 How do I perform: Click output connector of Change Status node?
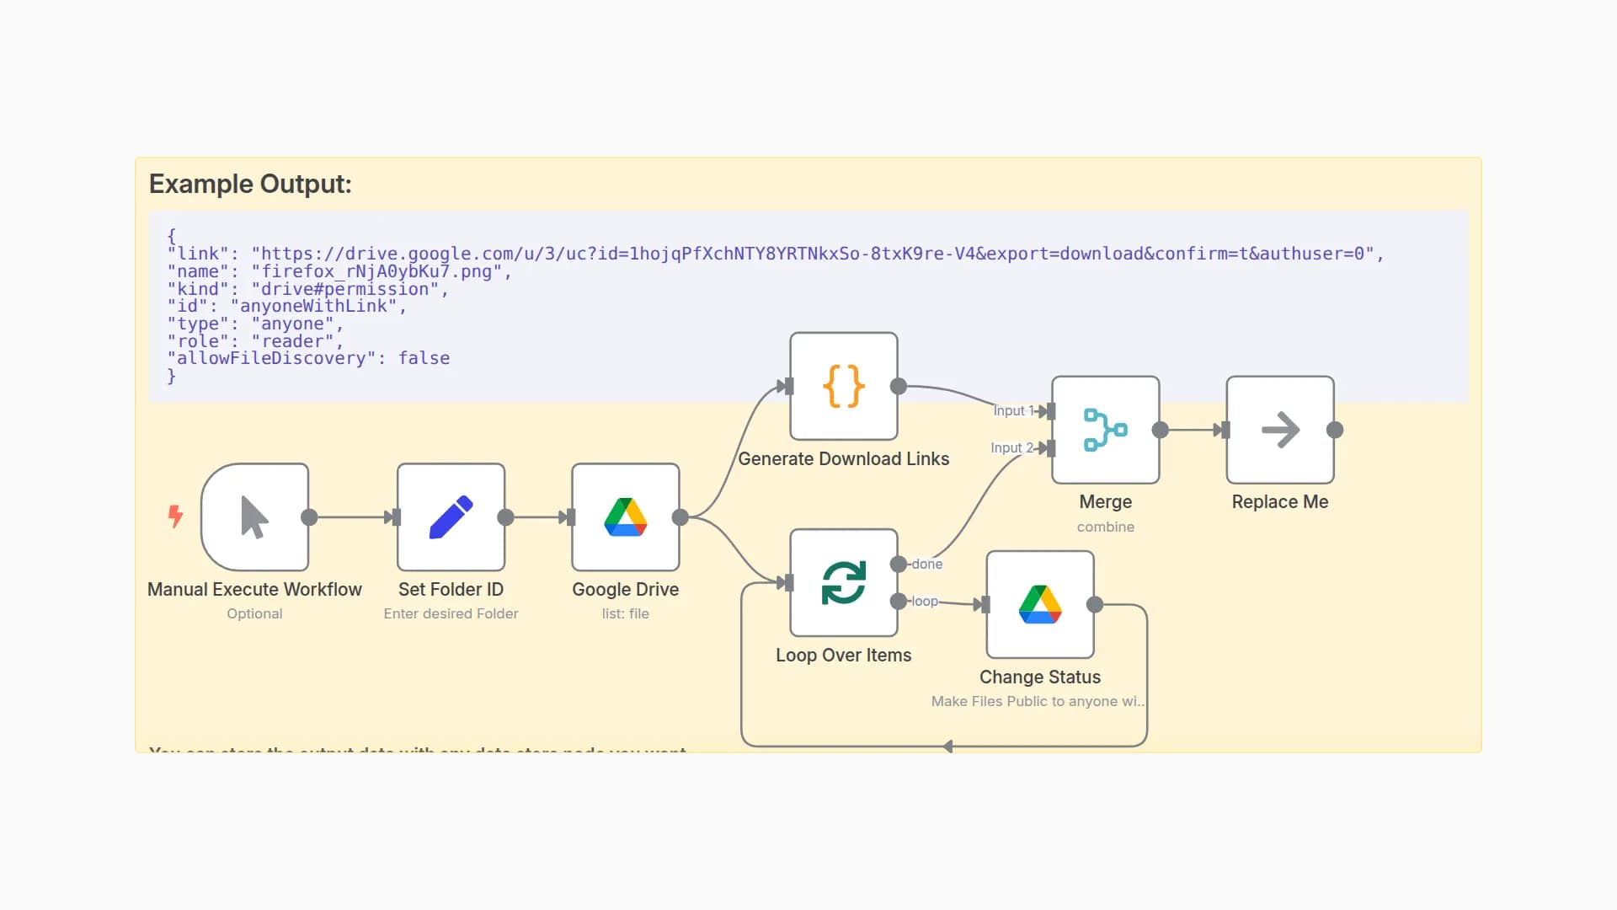pyautogui.click(x=1095, y=604)
